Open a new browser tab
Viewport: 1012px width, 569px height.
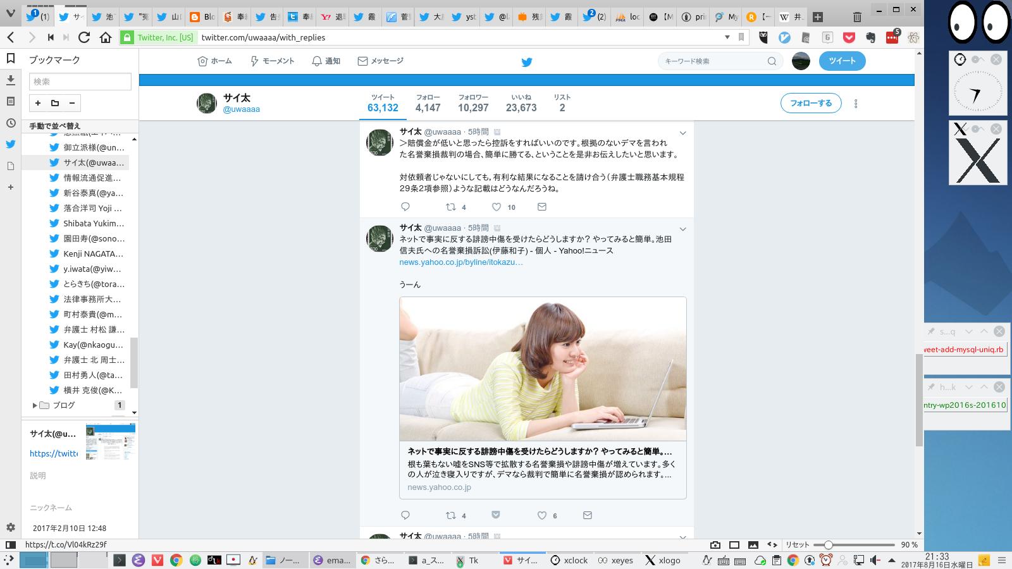818,17
